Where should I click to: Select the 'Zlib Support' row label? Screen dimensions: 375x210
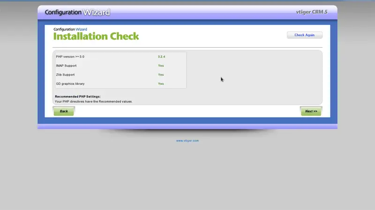point(65,75)
